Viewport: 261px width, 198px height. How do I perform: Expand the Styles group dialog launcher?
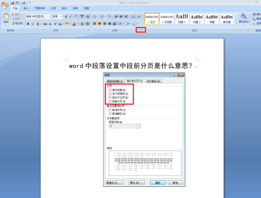pos(248,30)
